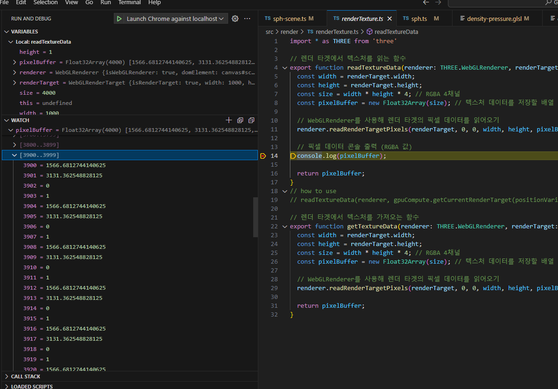Select the 'height = 1' variable row

129,52
